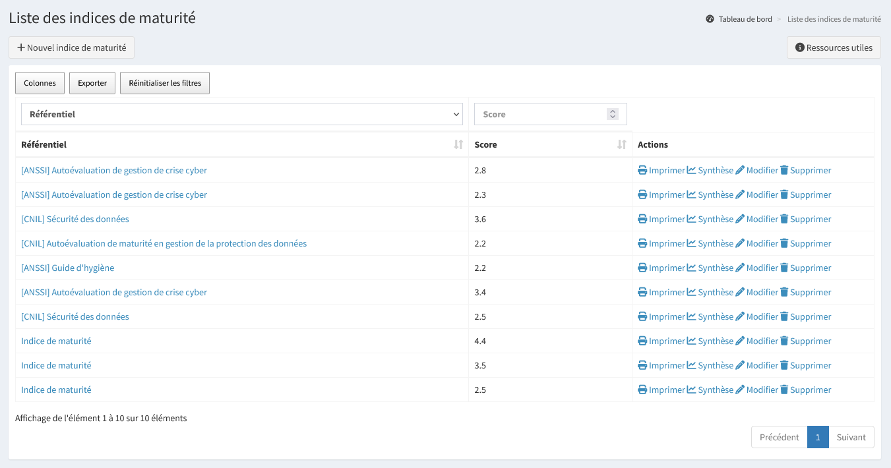Click the print icon for score 2.8 row

642,170
